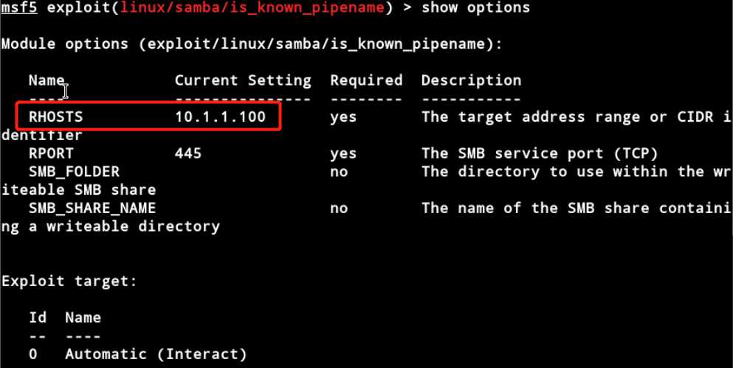Click the 10.1.1.100 address value
Screen dimensions: 733x368
click(220, 117)
